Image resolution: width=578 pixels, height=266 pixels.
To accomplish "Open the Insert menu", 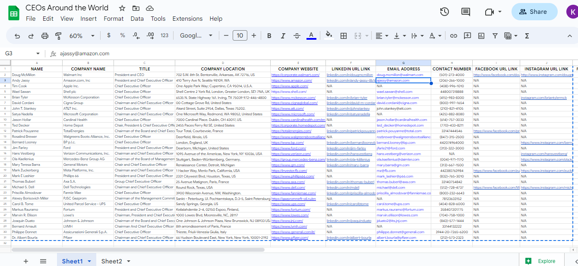I will coord(88,19).
